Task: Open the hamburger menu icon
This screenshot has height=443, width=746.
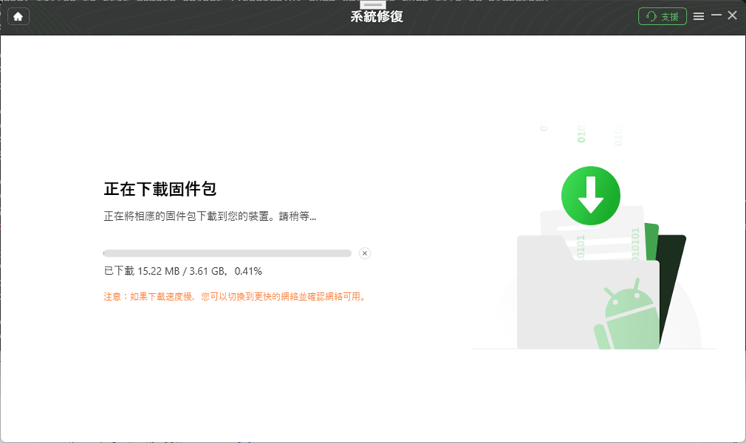Action: coord(699,17)
